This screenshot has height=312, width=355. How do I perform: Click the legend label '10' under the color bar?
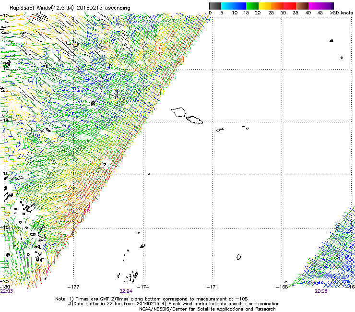235,13
